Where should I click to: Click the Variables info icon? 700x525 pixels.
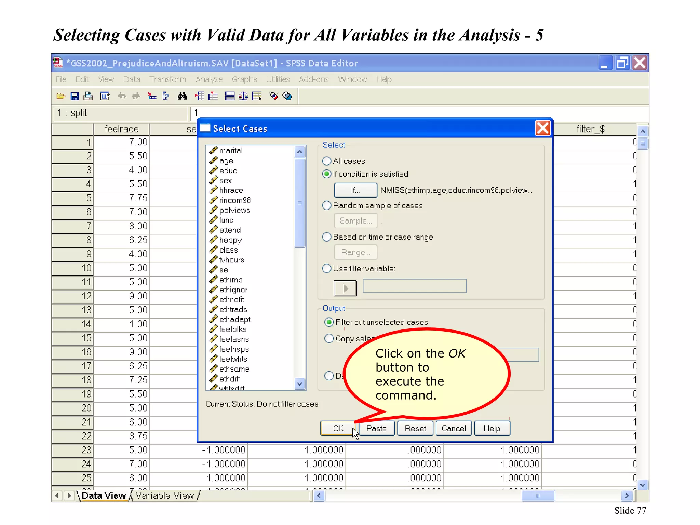pyautogui.click(x=166, y=96)
